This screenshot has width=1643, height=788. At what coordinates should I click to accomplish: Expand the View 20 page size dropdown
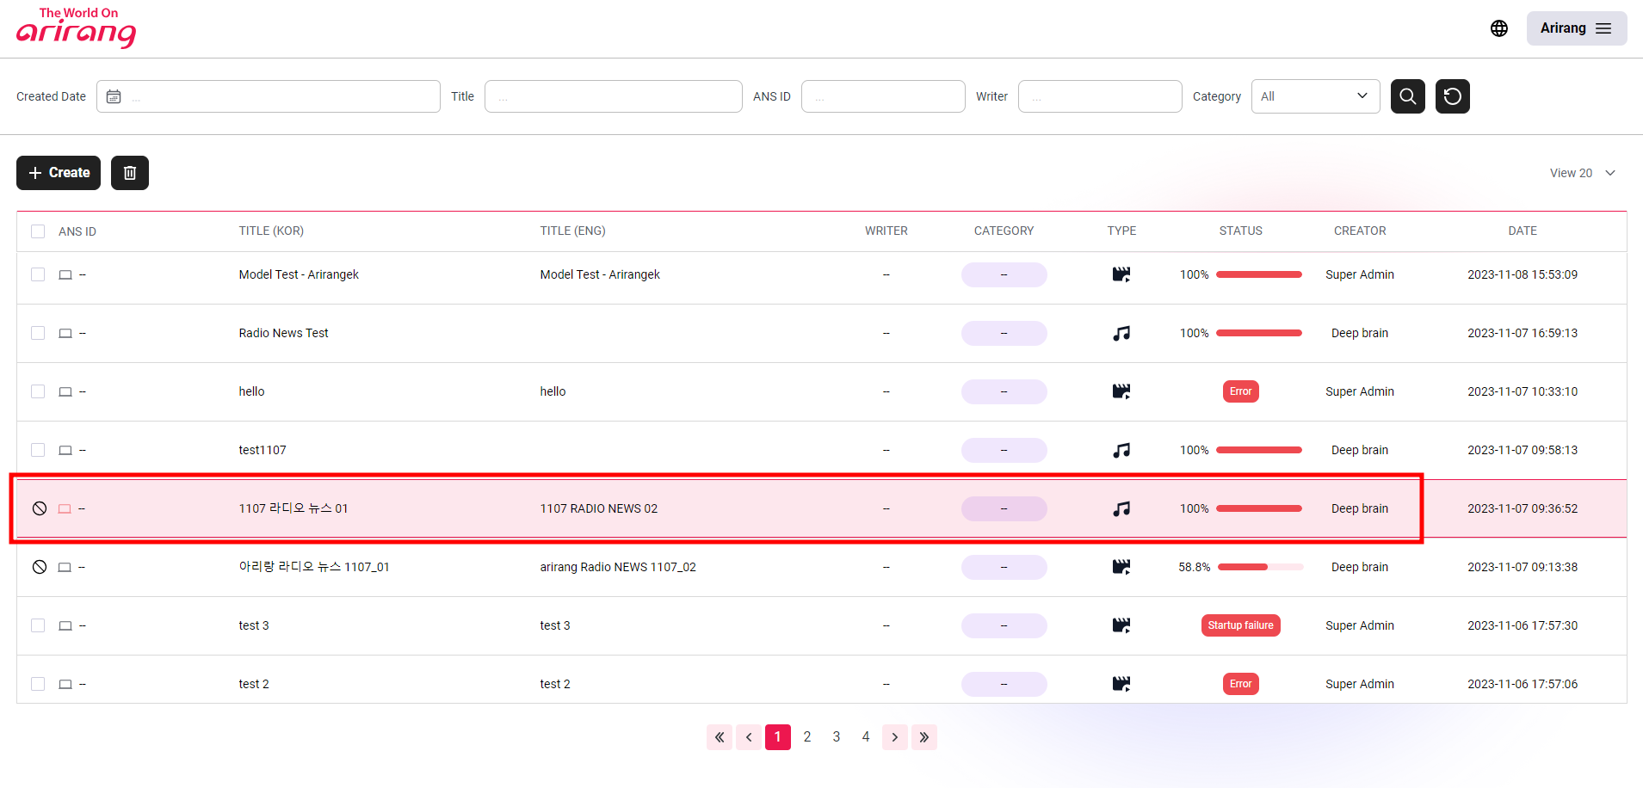tap(1582, 173)
